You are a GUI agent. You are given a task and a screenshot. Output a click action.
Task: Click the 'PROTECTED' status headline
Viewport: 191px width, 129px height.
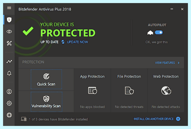point(68,33)
